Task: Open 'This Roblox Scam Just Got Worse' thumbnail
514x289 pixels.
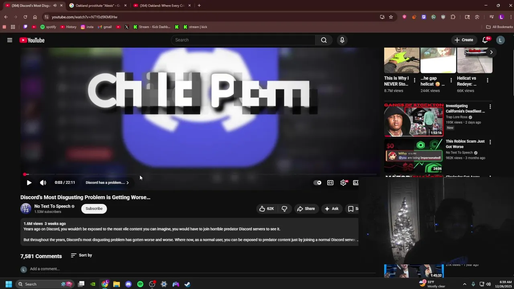Action: click(414, 155)
